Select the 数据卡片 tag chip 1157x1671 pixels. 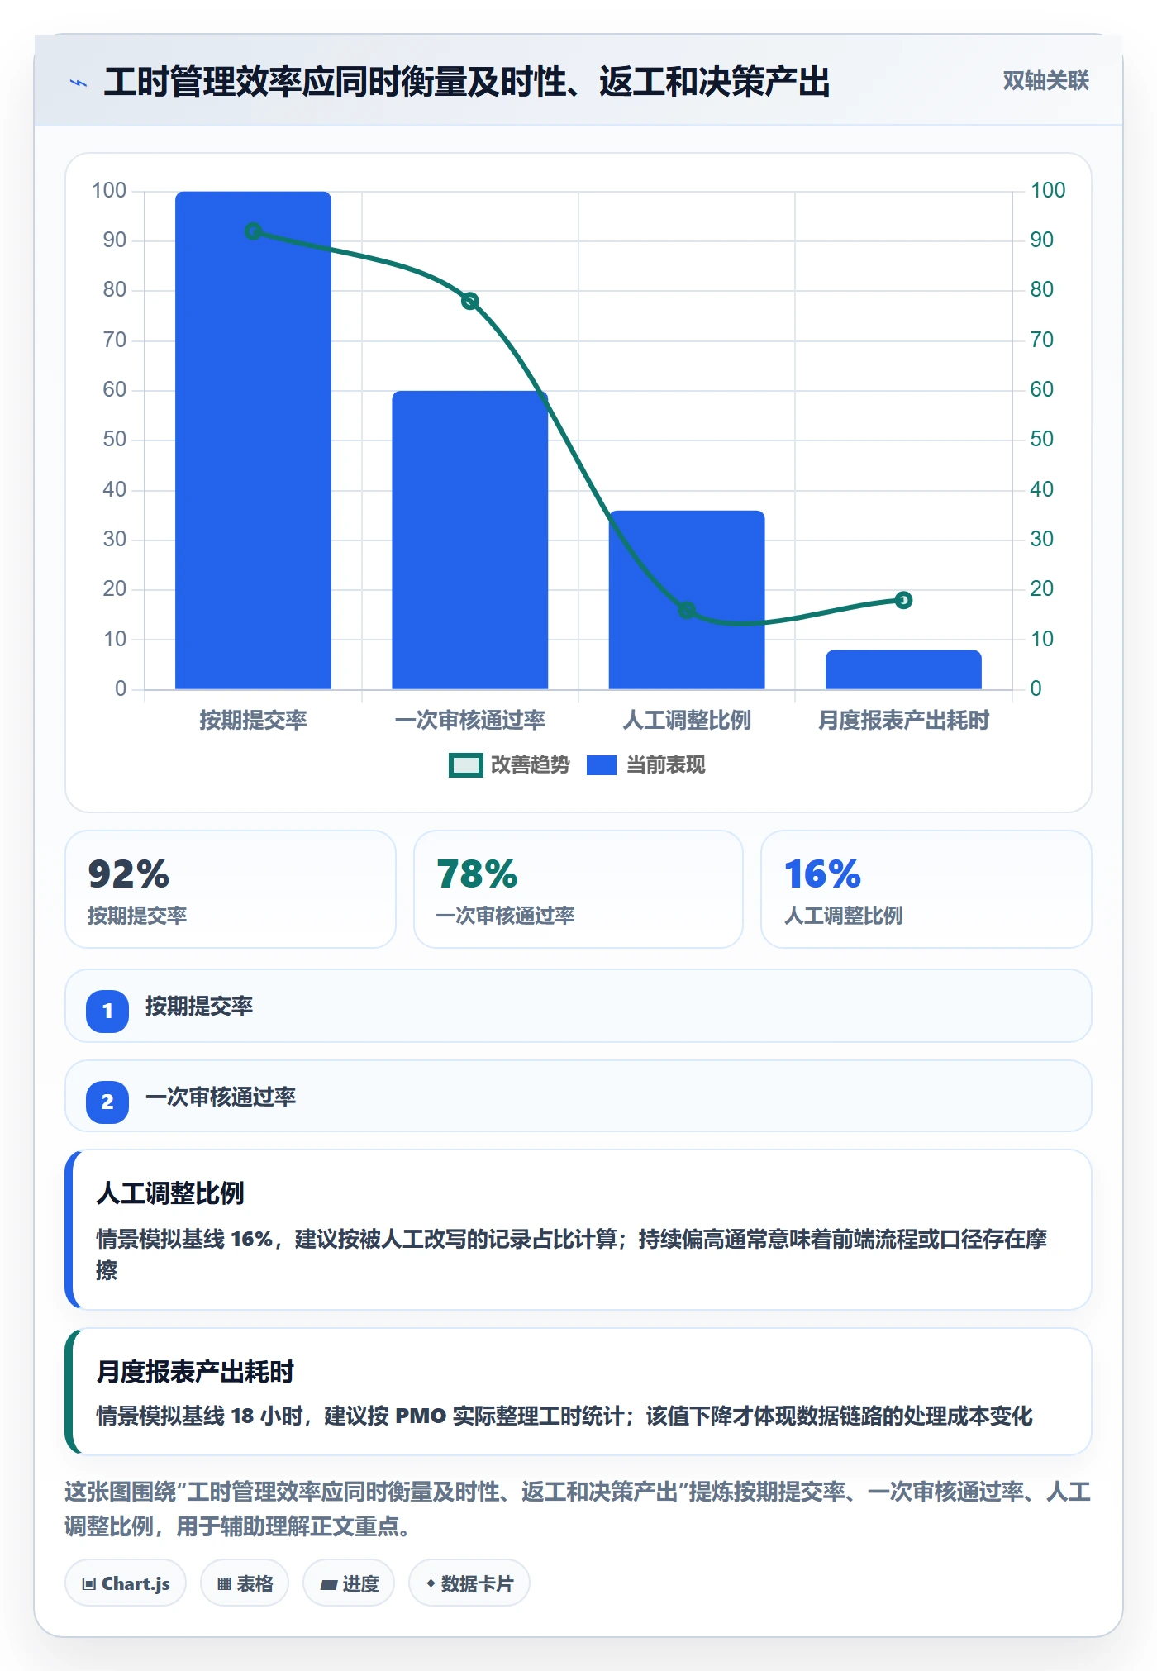[x=469, y=1583]
